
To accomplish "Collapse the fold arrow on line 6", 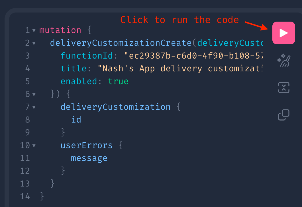I will pos(34,94).
